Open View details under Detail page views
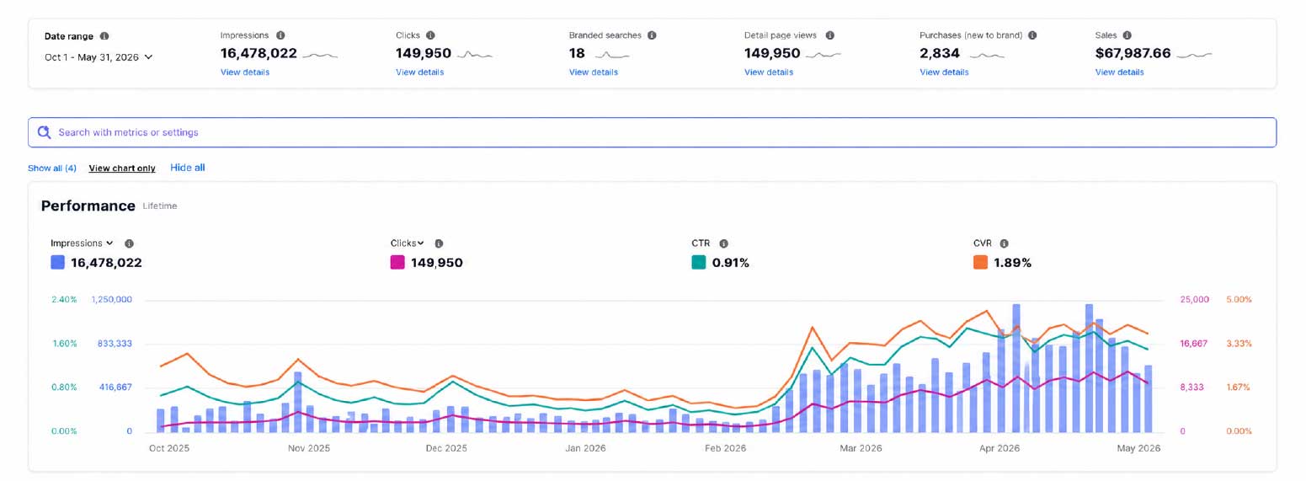The image size is (1306, 481). (x=769, y=72)
